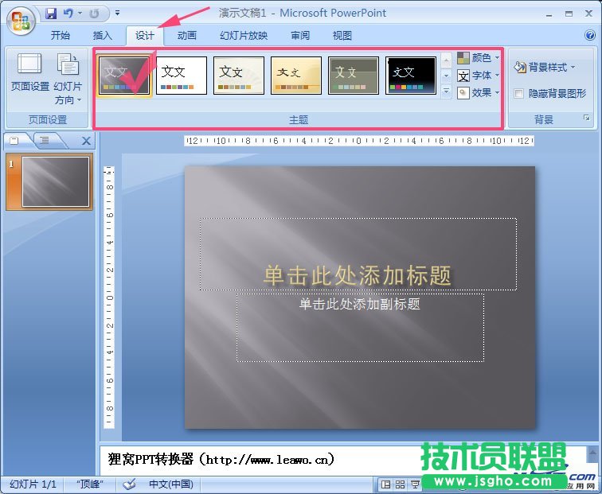Click the 幻灯片 1/1 status indicator
602x494 pixels.
33,484
